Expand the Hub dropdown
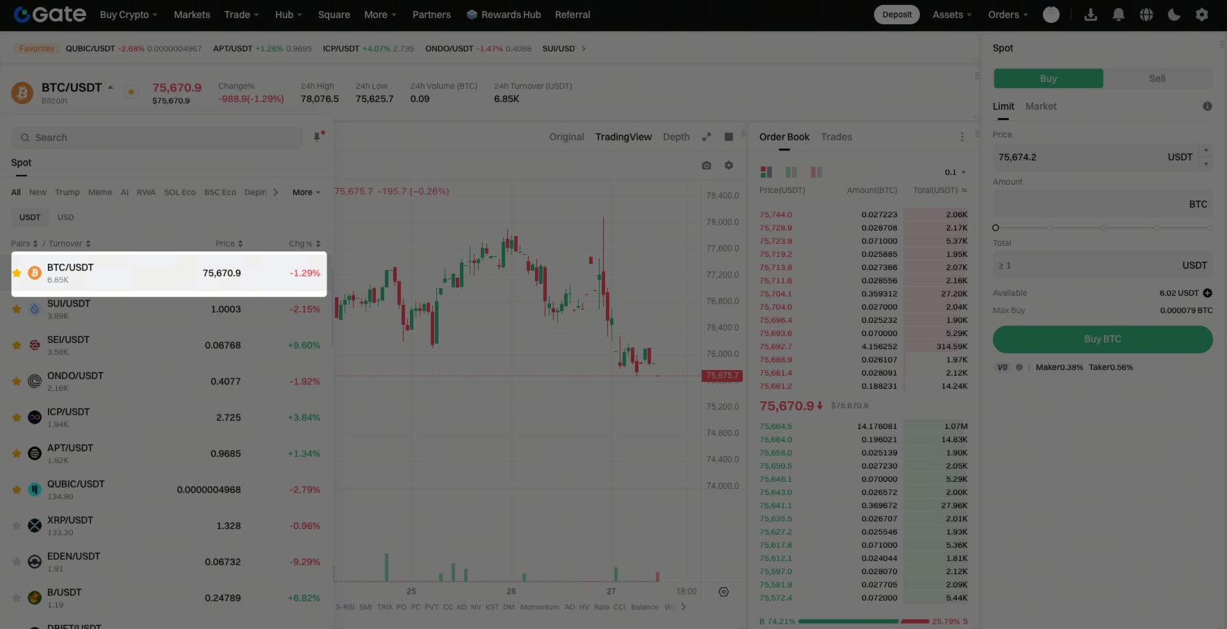The width and height of the screenshot is (1227, 629). pos(288,15)
